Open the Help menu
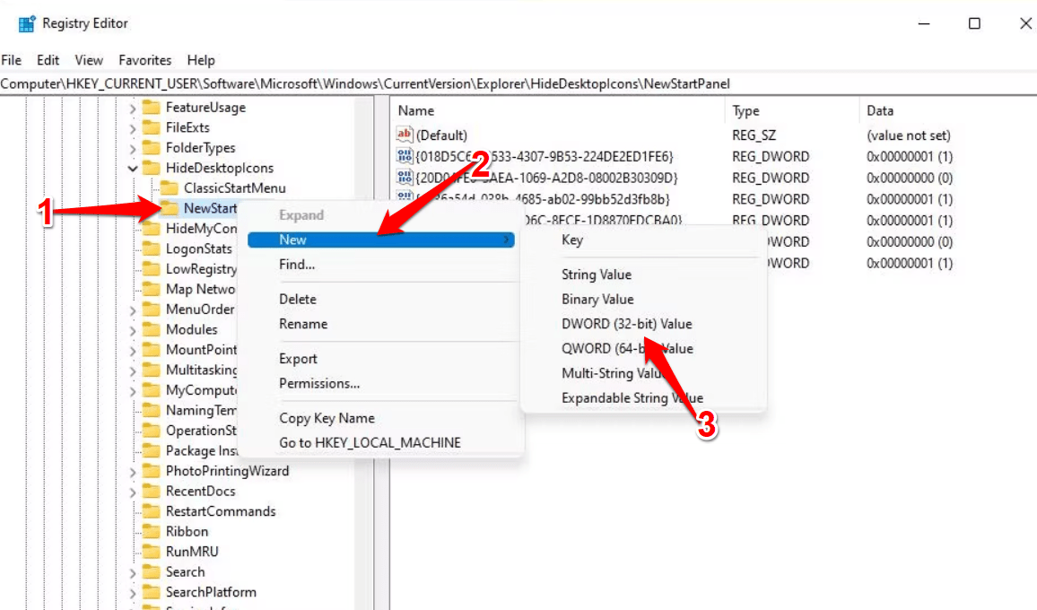This screenshot has height=610, width=1037. [x=200, y=60]
